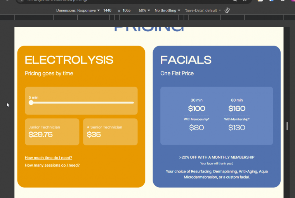Open the 'How many sessions do I need?' link

point(52,165)
